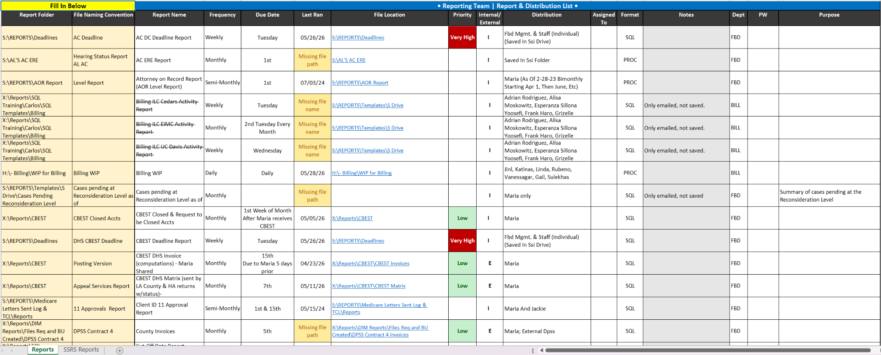Select the Internal/External column header
Viewport: 881px width, 355px height.
[x=490, y=18]
